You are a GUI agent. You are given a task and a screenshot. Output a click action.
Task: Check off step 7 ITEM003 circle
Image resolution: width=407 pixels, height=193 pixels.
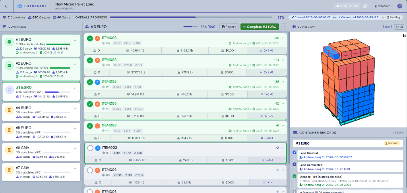point(90,170)
